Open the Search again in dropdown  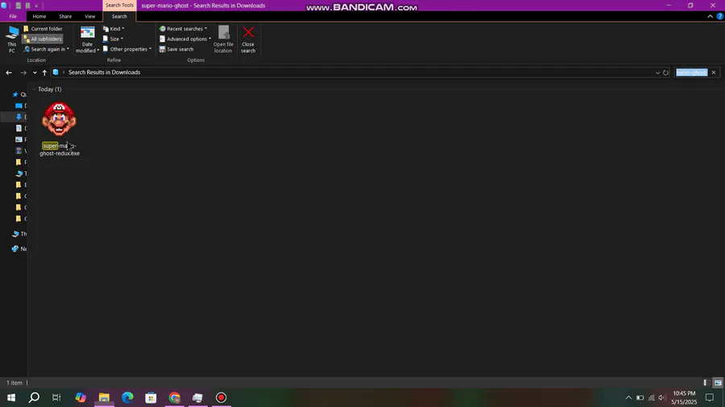[x=46, y=49]
